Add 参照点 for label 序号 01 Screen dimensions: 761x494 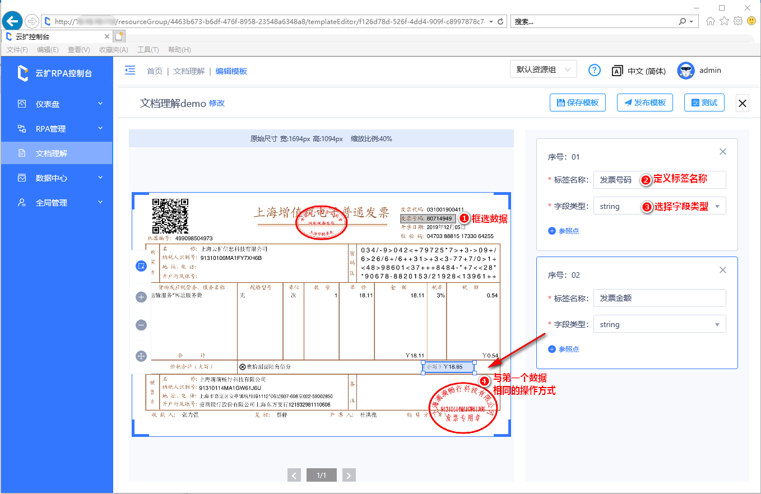[x=564, y=231]
